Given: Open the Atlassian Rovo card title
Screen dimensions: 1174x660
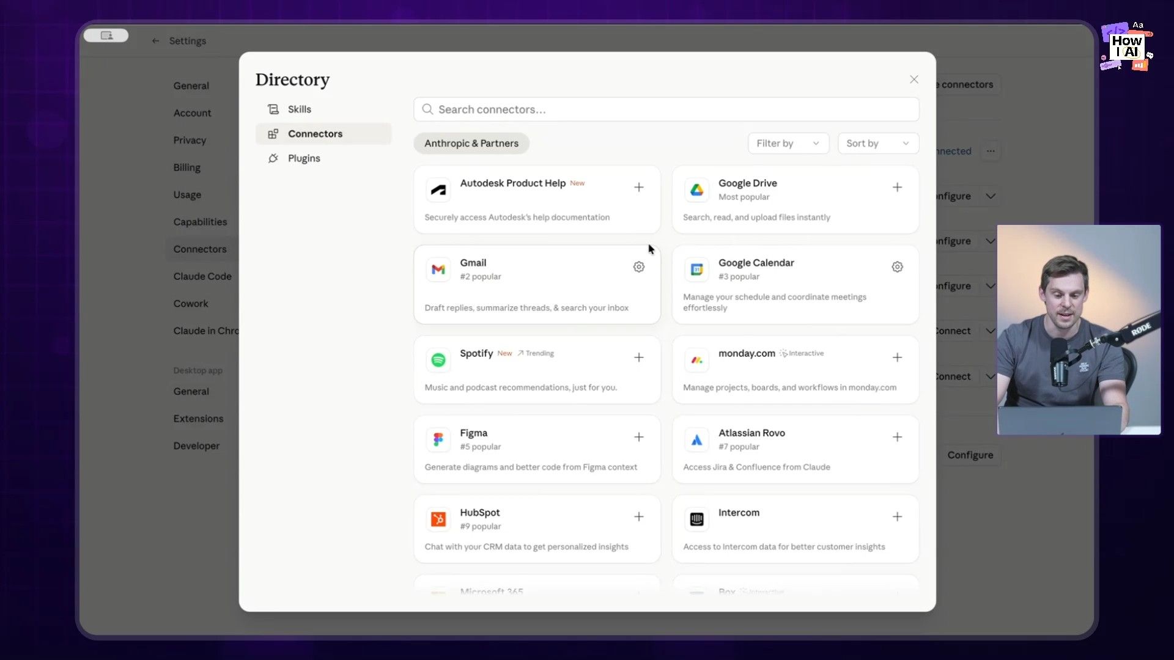Looking at the screenshot, I should coord(751,433).
